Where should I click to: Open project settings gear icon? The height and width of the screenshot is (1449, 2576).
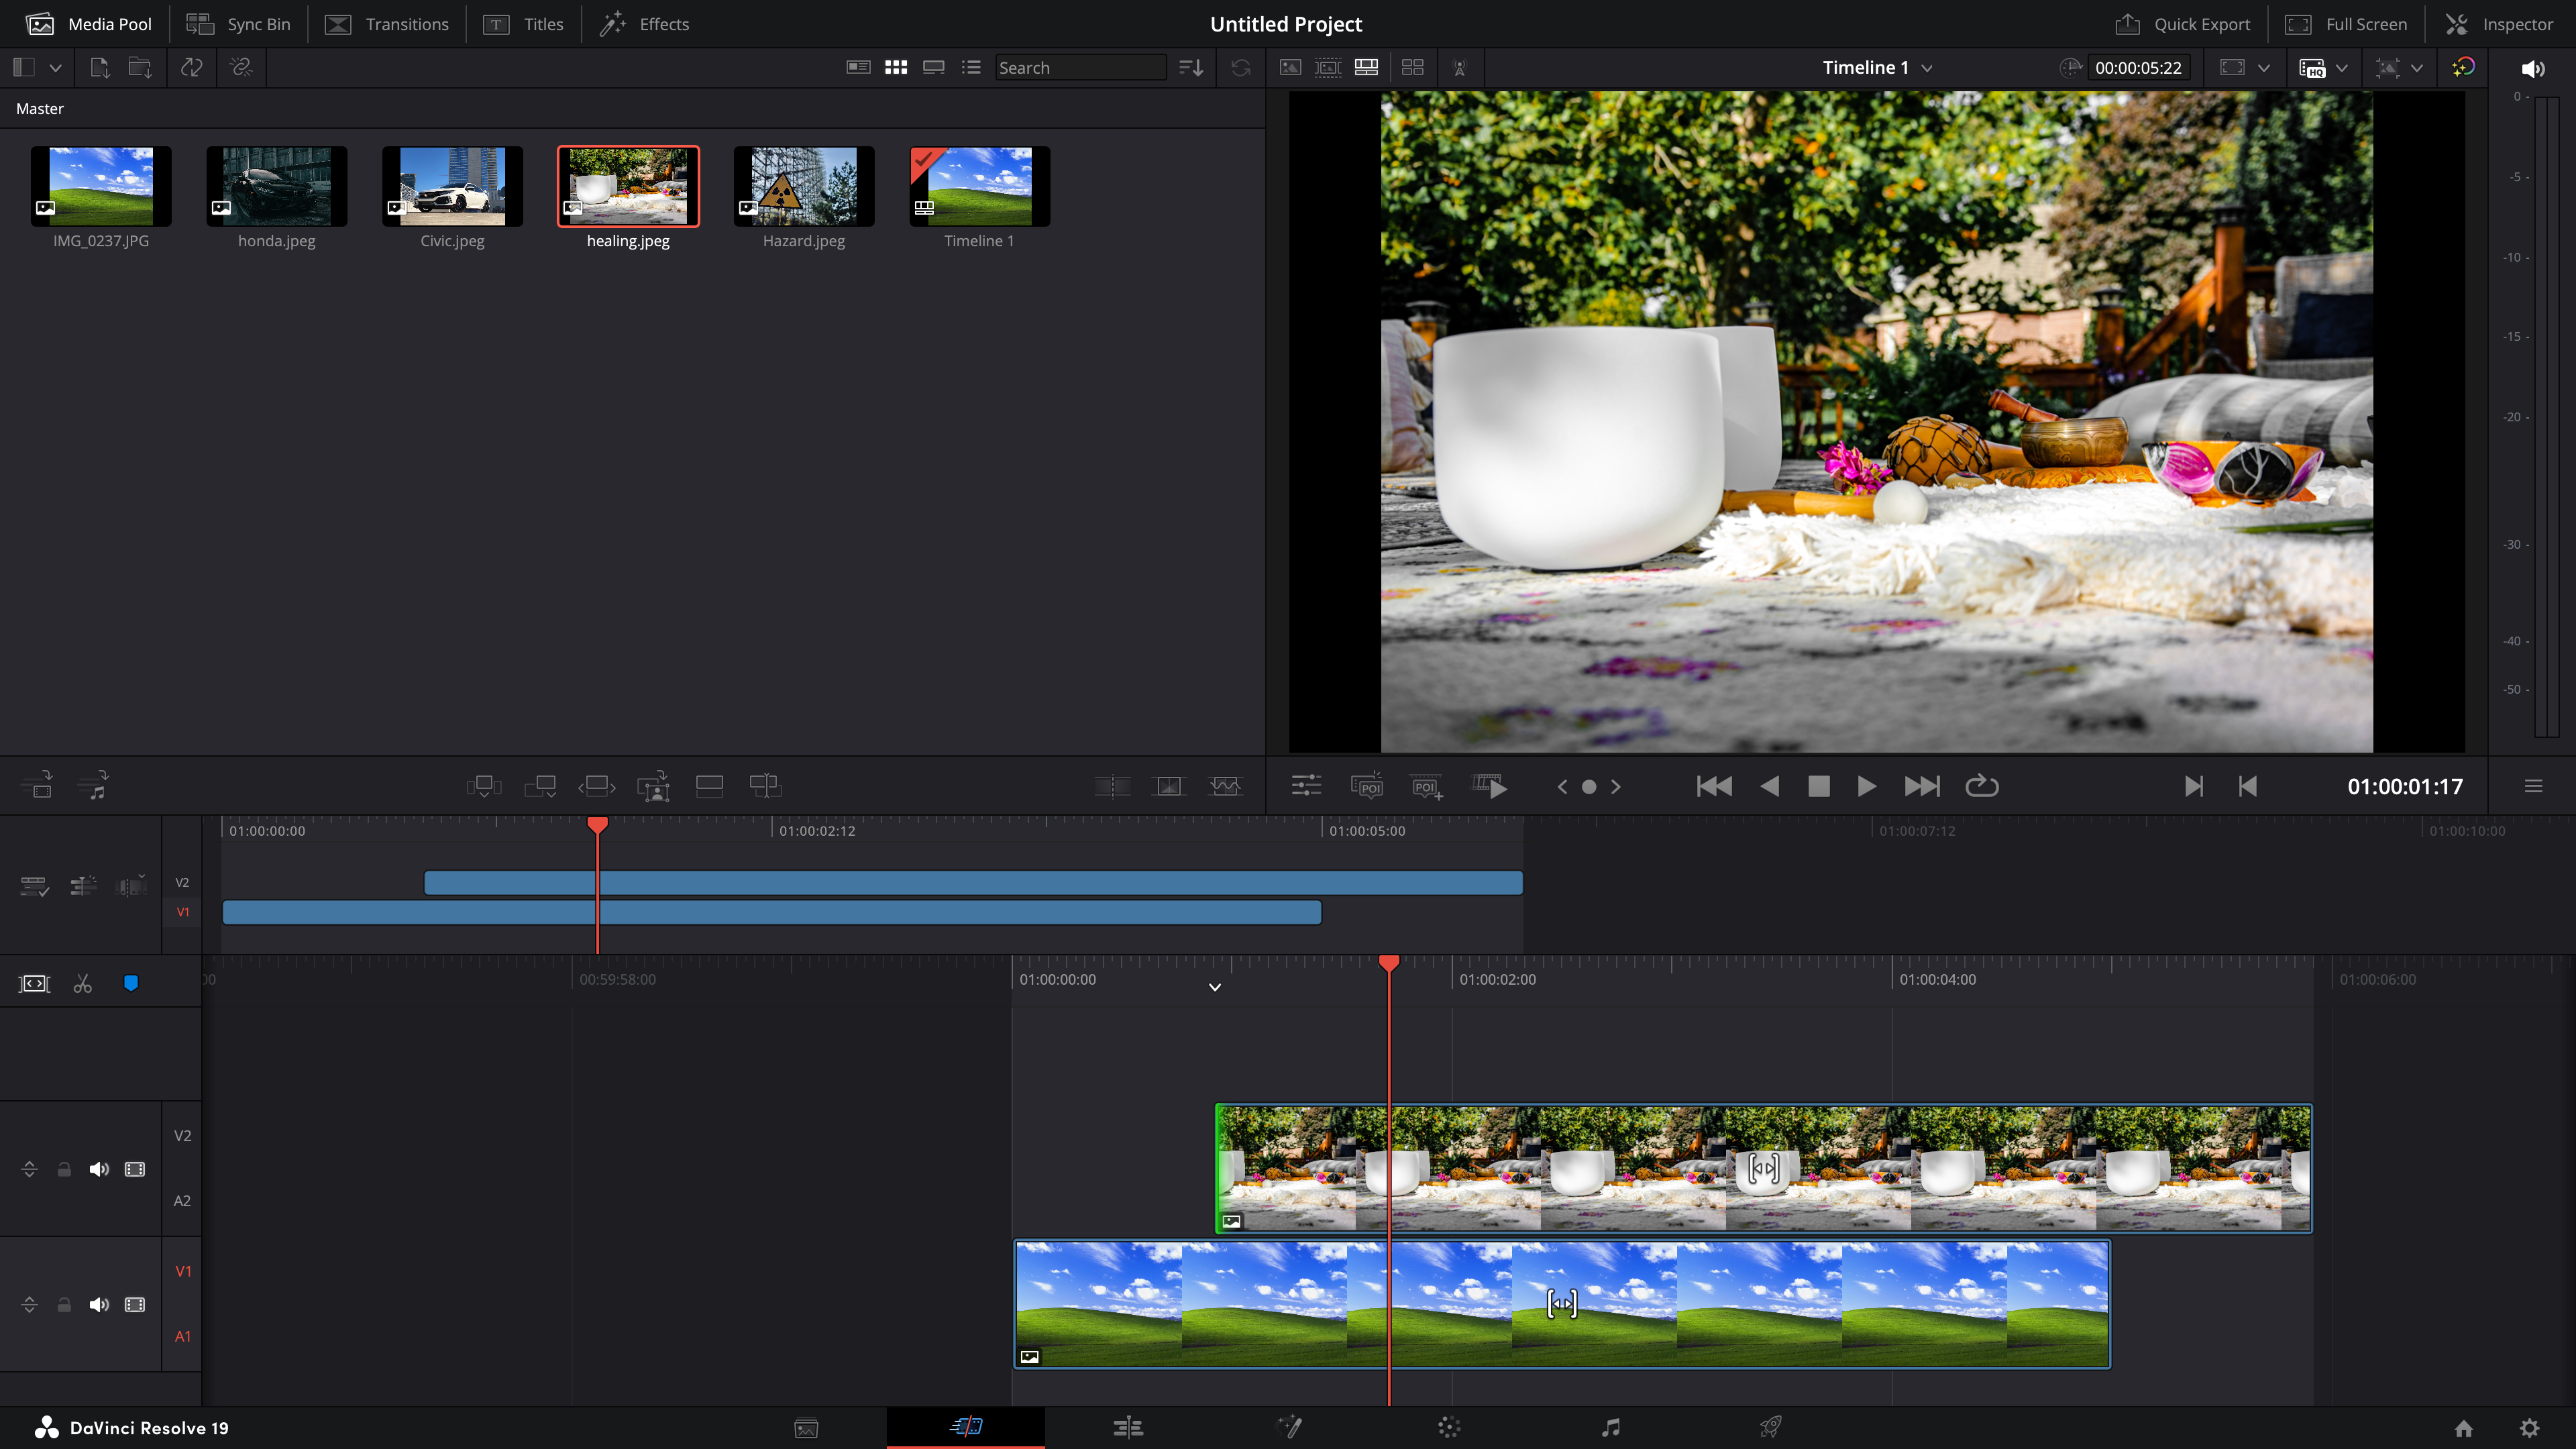pyautogui.click(x=2529, y=1428)
